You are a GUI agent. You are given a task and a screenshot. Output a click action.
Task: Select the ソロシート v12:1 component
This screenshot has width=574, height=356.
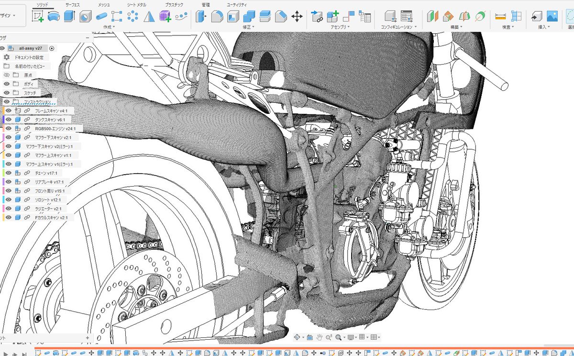[x=48, y=200]
